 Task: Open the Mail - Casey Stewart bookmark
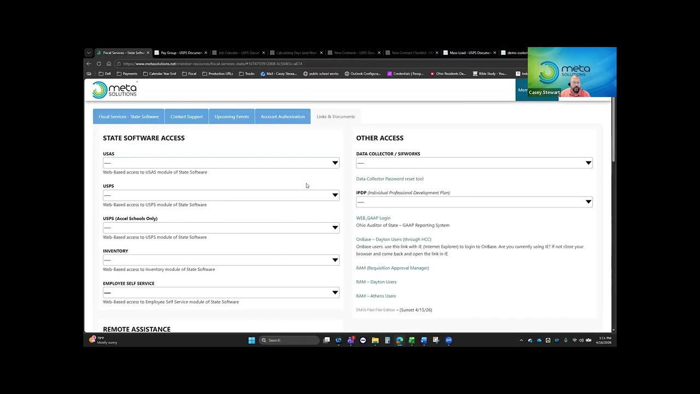pos(279,73)
